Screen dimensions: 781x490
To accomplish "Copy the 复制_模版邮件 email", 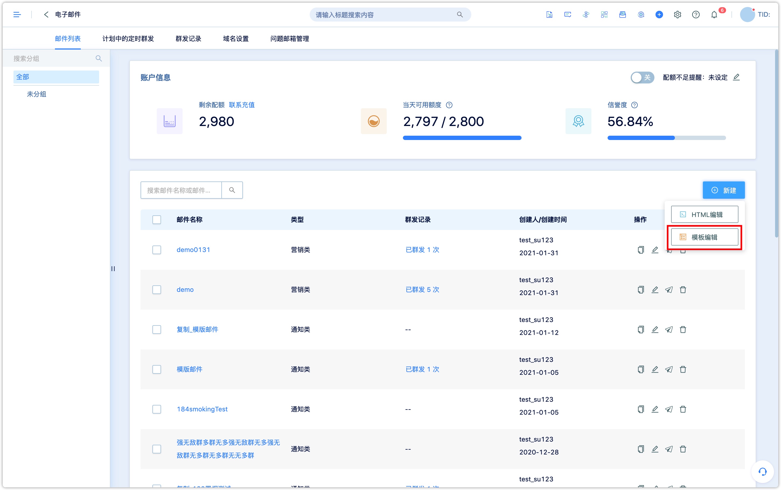I will 641,330.
